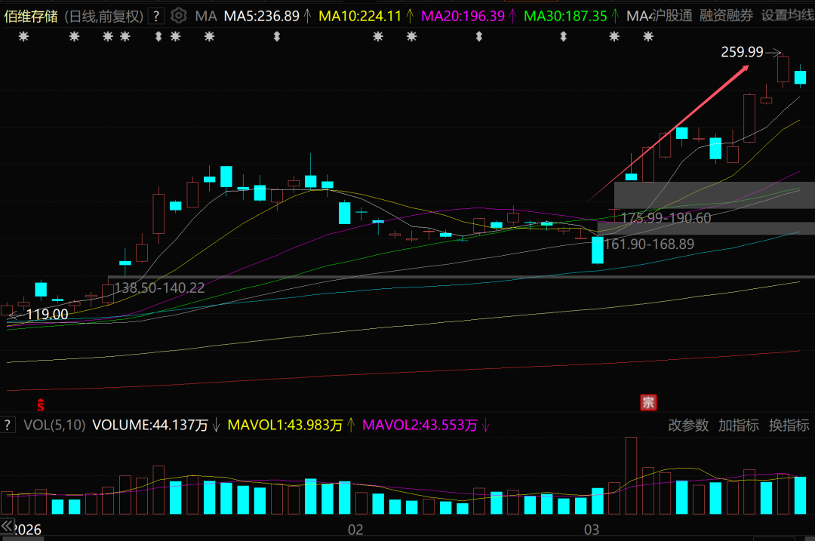Click the large cyan candle beside 161.90-168.89
Screen dimensions: 815x541
point(598,250)
